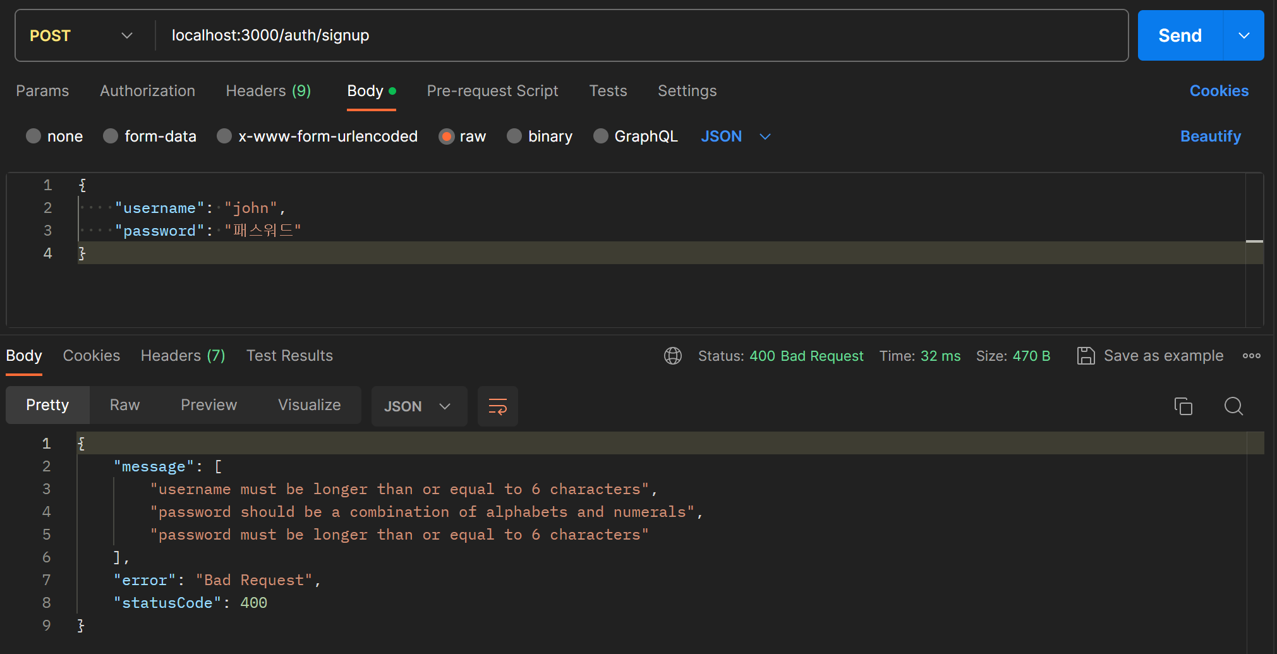Image resolution: width=1277 pixels, height=654 pixels.
Task: Click the Save as example disk icon
Action: 1086,356
